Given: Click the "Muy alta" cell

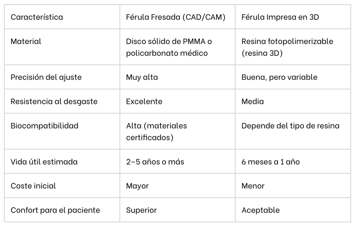Looking at the screenshot, I should pos(142,77).
